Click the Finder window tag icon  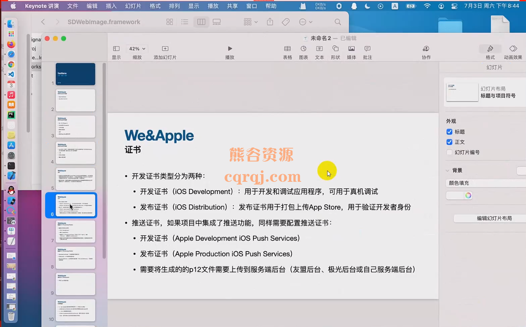click(286, 22)
